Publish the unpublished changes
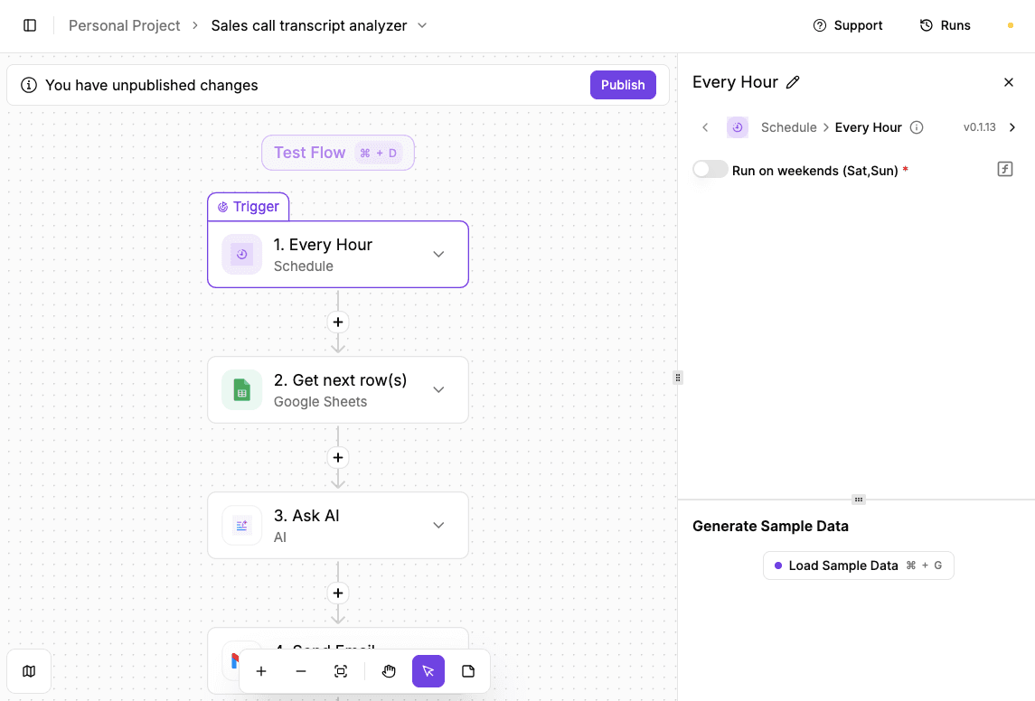This screenshot has width=1035, height=701. click(623, 84)
